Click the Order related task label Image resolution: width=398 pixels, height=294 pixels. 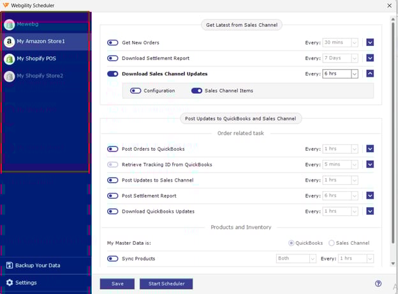(x=240, y=134)
